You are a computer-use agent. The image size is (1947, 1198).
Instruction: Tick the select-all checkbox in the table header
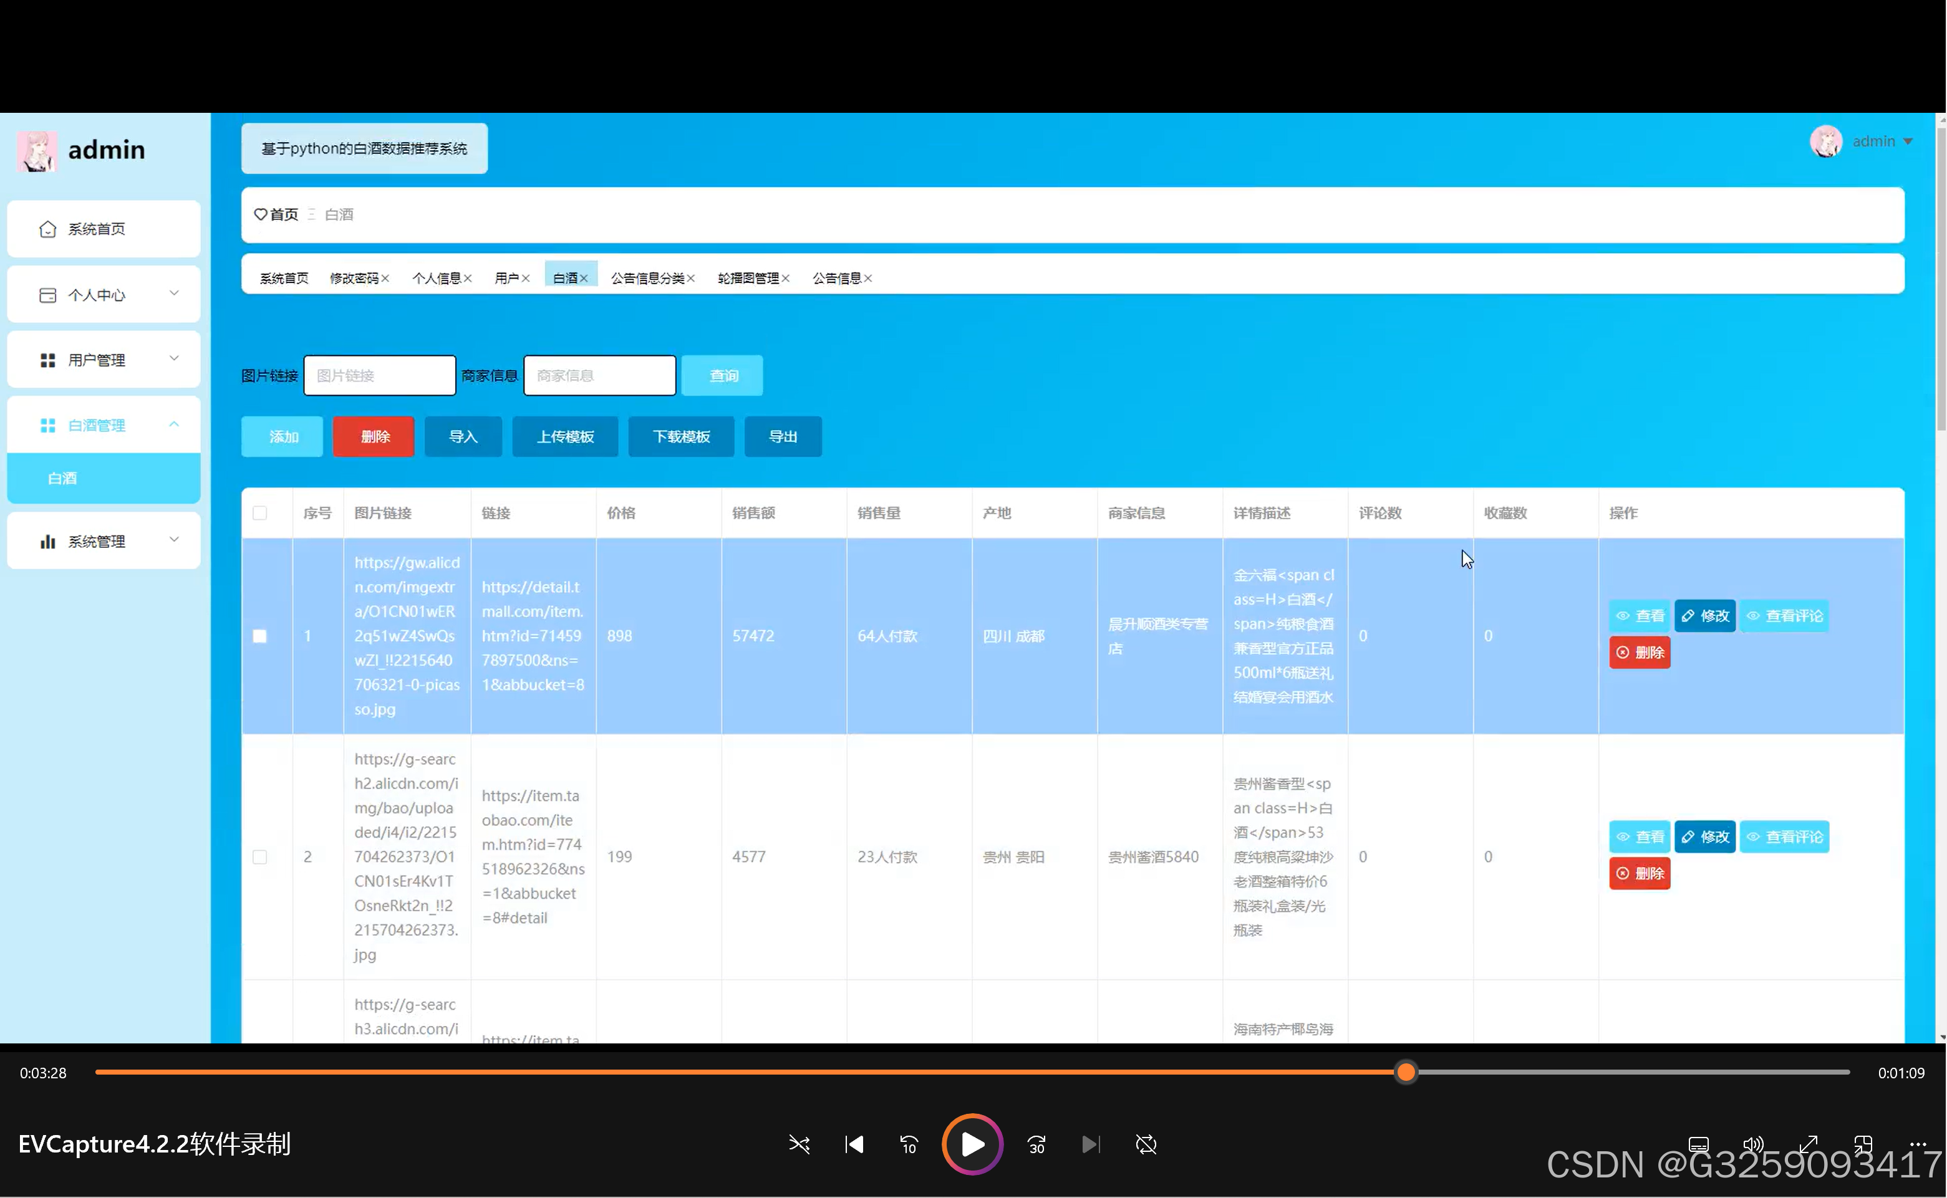click(x=259, y=512)
